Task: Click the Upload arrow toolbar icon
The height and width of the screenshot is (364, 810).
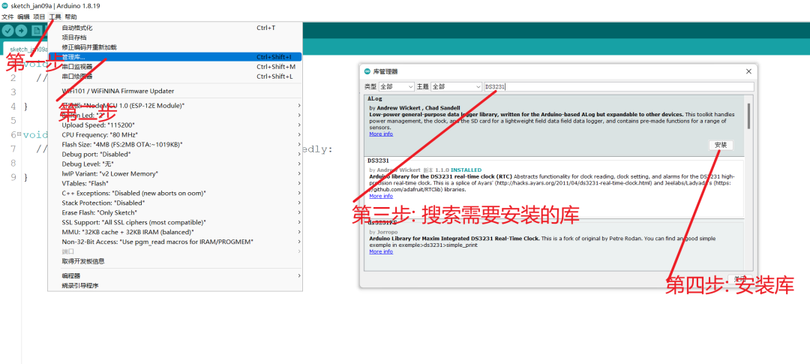Action: click(22, 31)
